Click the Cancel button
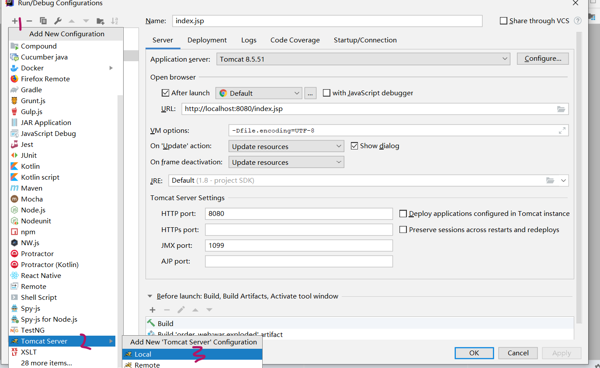Screen dimensions: 600x368 click(518, 353)
